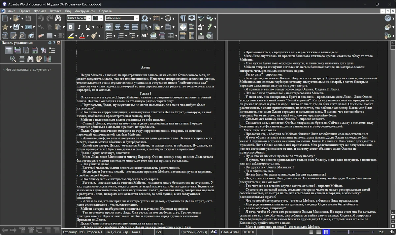
Task: Click the New document icon
Action: [x=5, y=18]
